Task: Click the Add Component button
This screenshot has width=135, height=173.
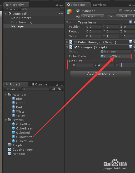Action: [x=101, y=74]
